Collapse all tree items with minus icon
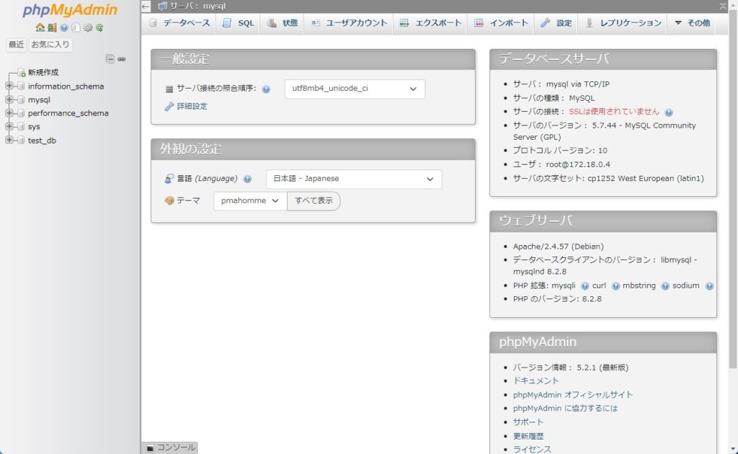 pos(110,59)
